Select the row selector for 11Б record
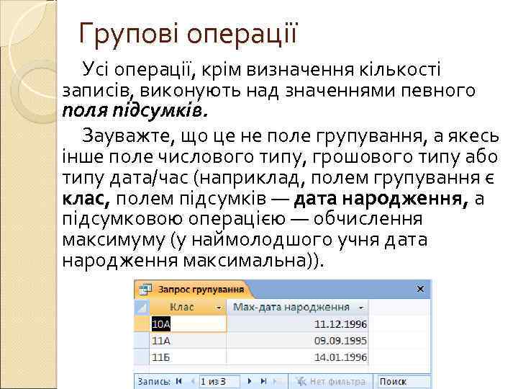Viewport: 518px width, 389px height. click(x=142, y=357)
